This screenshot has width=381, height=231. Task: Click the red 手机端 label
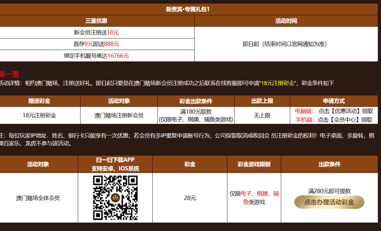coord(305,119)
